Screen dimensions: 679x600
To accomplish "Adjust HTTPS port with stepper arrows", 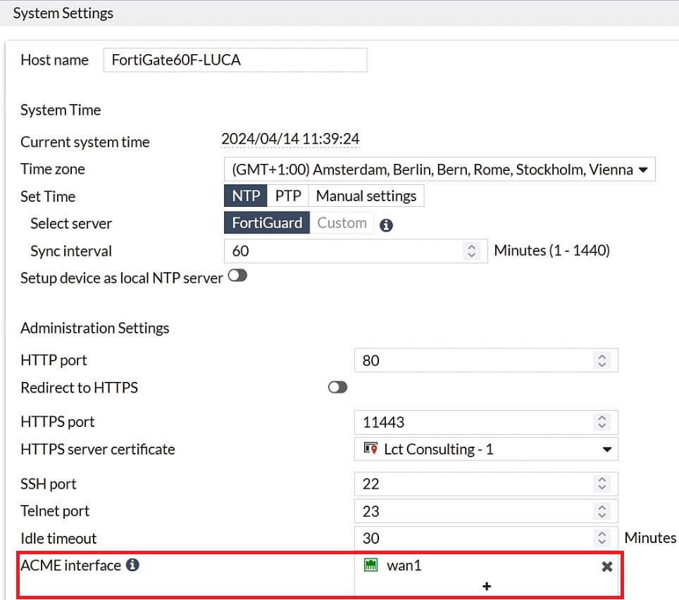I will [x=602, y=422].
